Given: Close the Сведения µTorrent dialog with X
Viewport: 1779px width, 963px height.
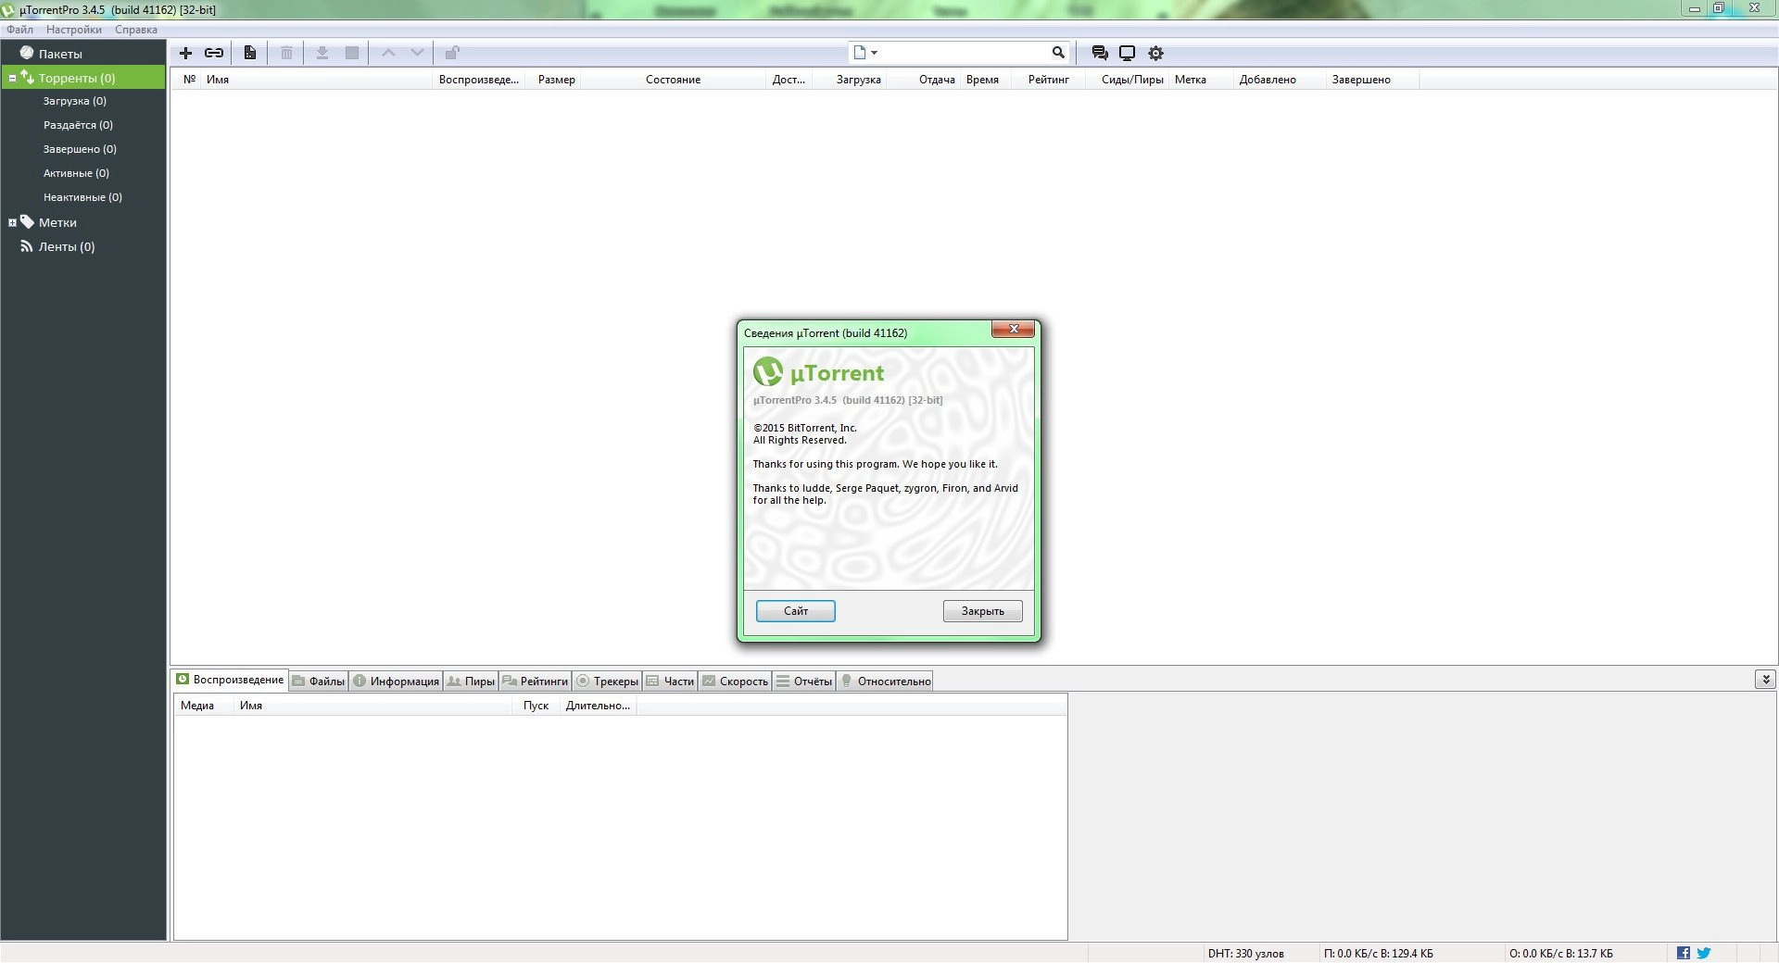Looking at the screenshot, I should 1013,329.
